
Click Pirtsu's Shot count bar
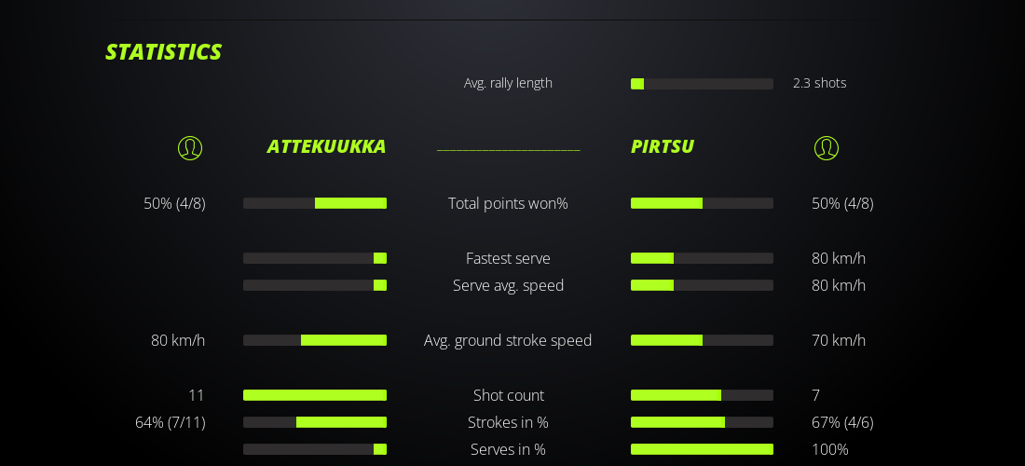(x=702, y=395)
